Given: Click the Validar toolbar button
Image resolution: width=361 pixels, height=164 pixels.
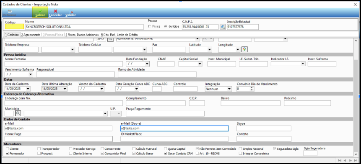Looking at the screenshot, I should (x=71, y=13).
